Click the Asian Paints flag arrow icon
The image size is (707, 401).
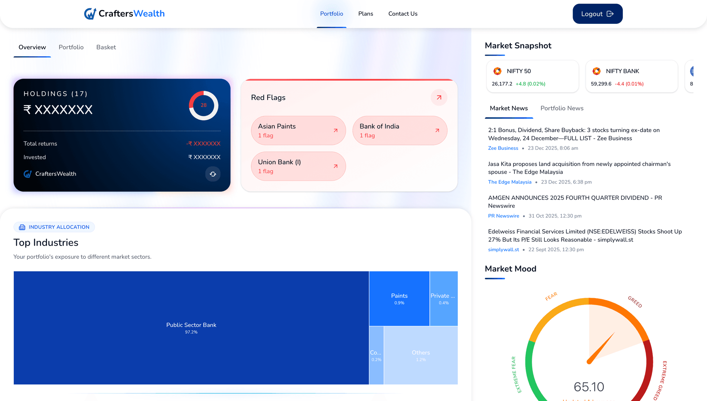335,130
